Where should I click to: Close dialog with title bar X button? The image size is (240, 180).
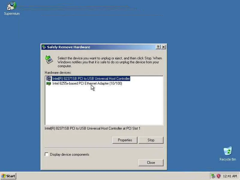point(163,47)
